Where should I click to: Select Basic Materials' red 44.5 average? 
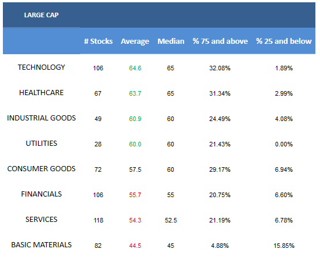tap(135, 246)
